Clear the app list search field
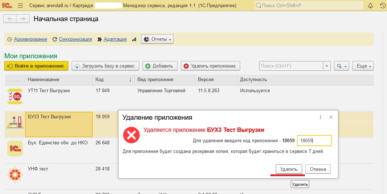The image size is (387, 194). (326, 66)
